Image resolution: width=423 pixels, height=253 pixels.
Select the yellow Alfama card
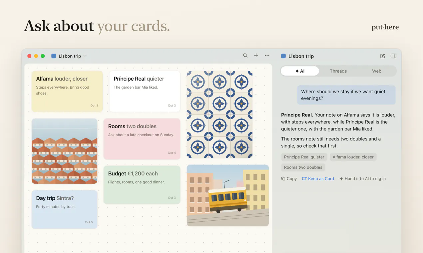point(67,91)
